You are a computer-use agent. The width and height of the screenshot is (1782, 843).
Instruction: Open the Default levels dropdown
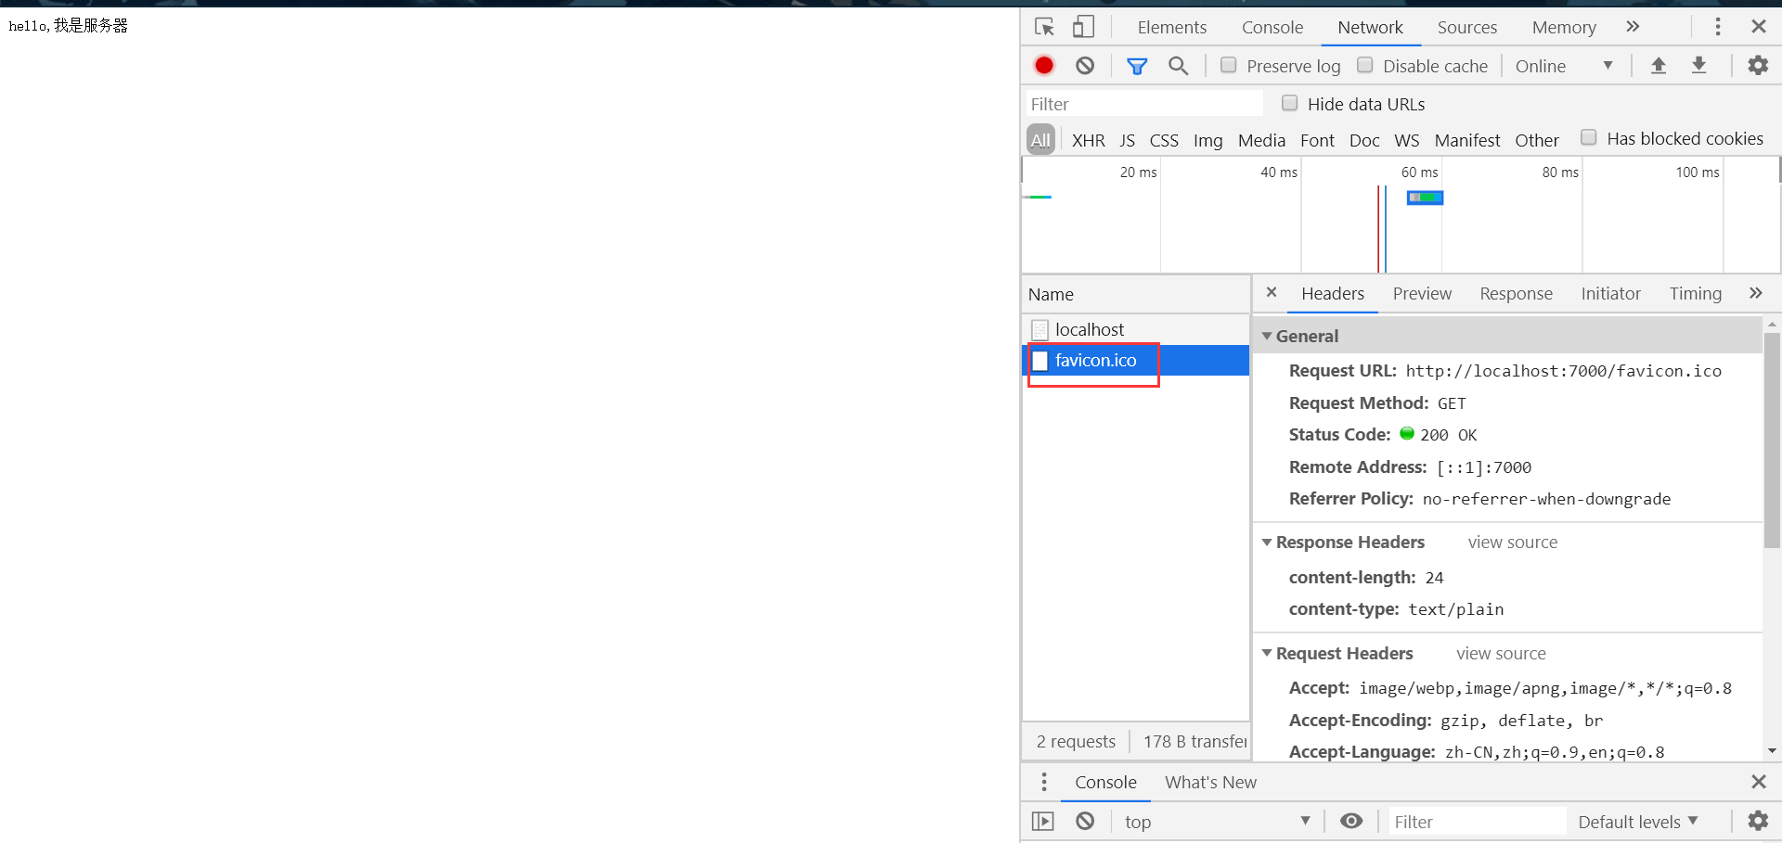(x=1638, y=822)
